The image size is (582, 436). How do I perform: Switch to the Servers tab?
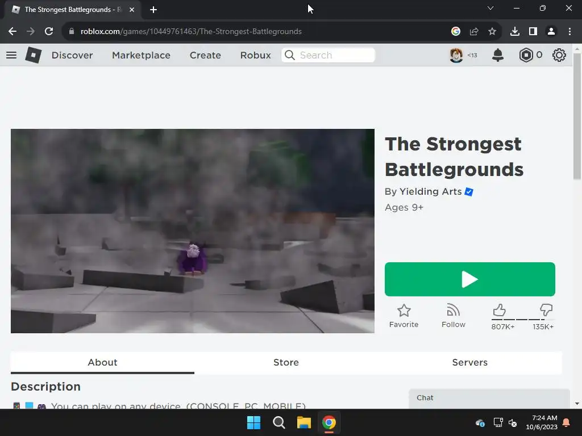click(470, 363)
